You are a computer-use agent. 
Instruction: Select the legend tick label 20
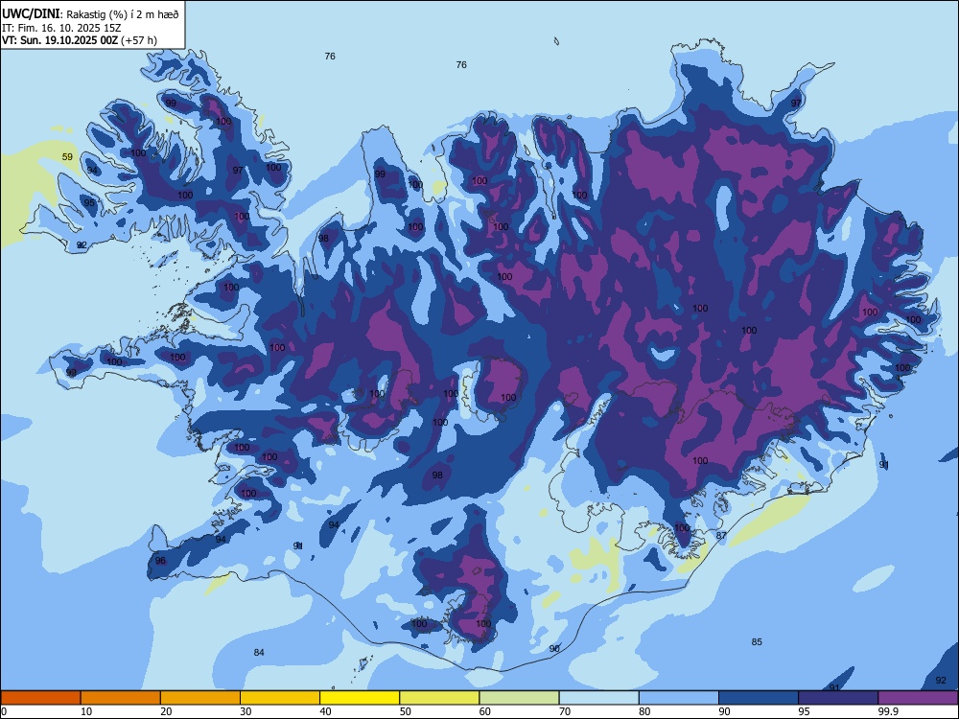point(166,711)
